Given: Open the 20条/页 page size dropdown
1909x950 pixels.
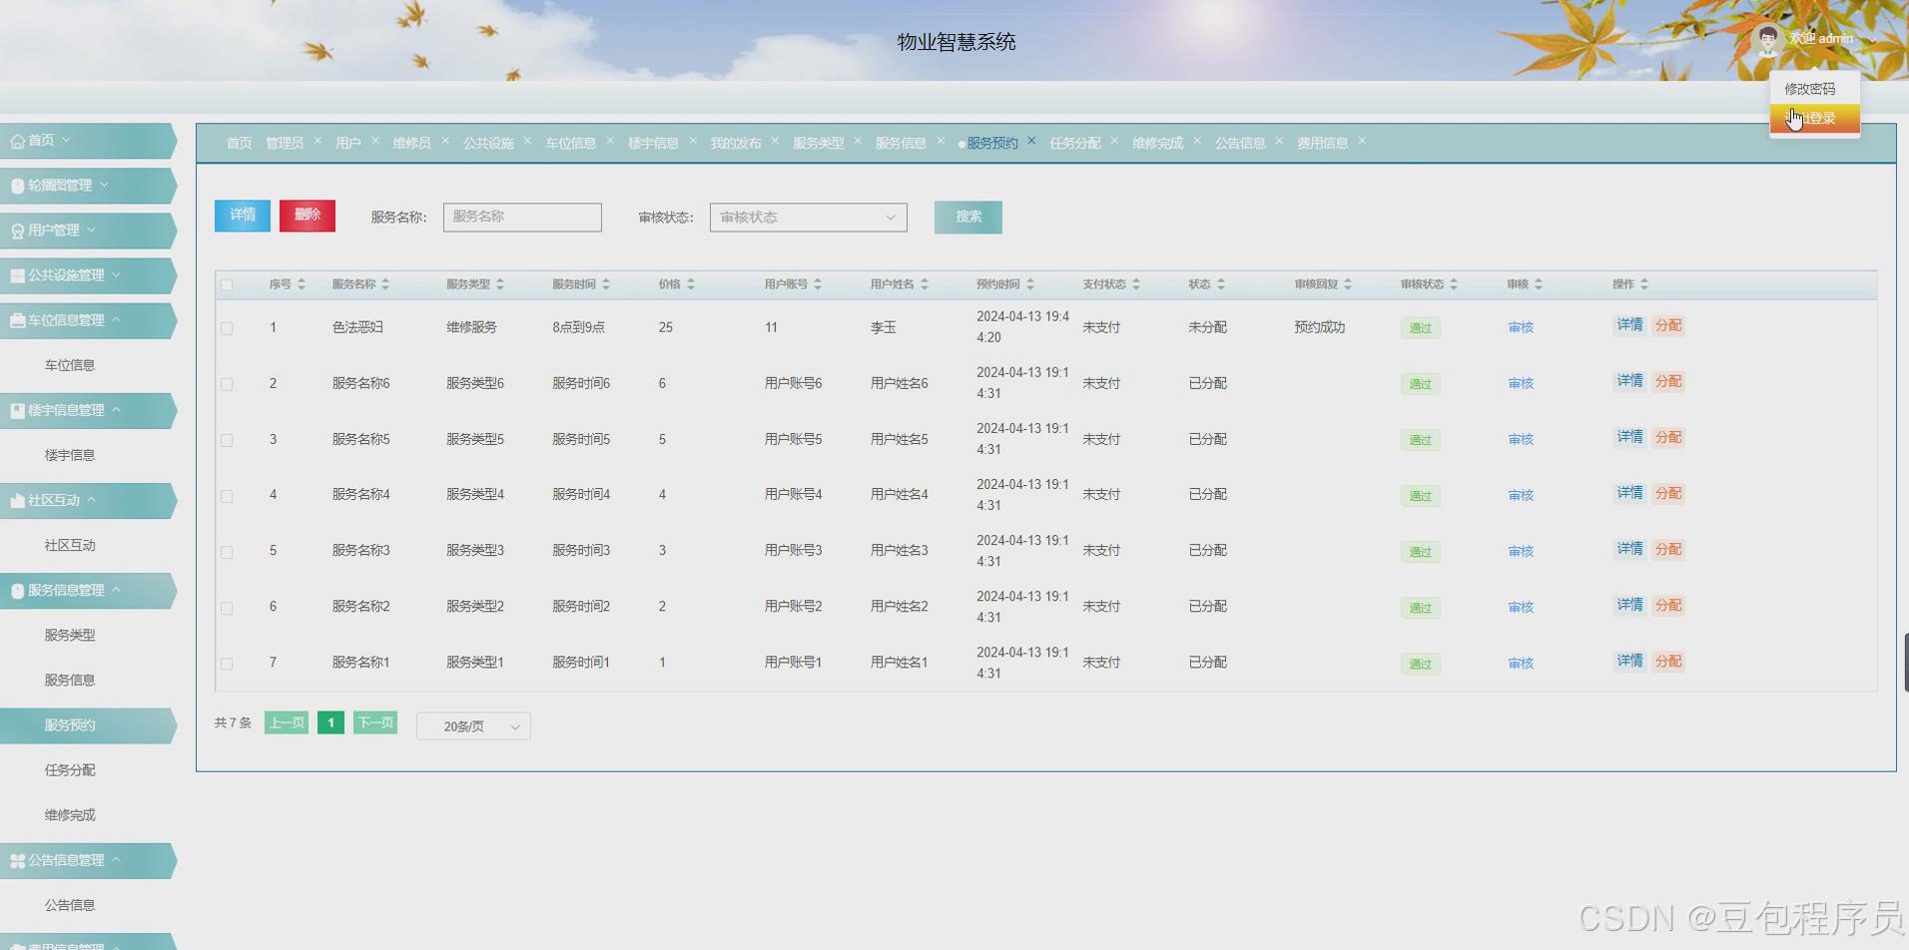Looking at the screenshot, I should (x=472, y=725).
